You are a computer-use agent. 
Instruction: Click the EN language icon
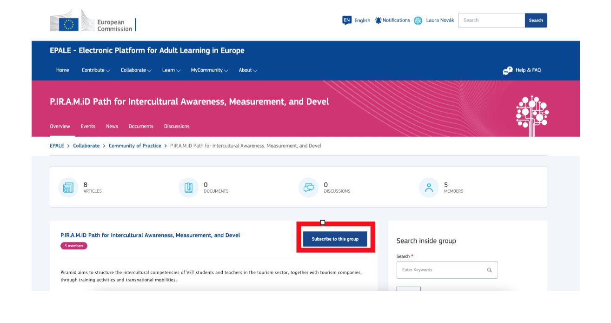346,20
